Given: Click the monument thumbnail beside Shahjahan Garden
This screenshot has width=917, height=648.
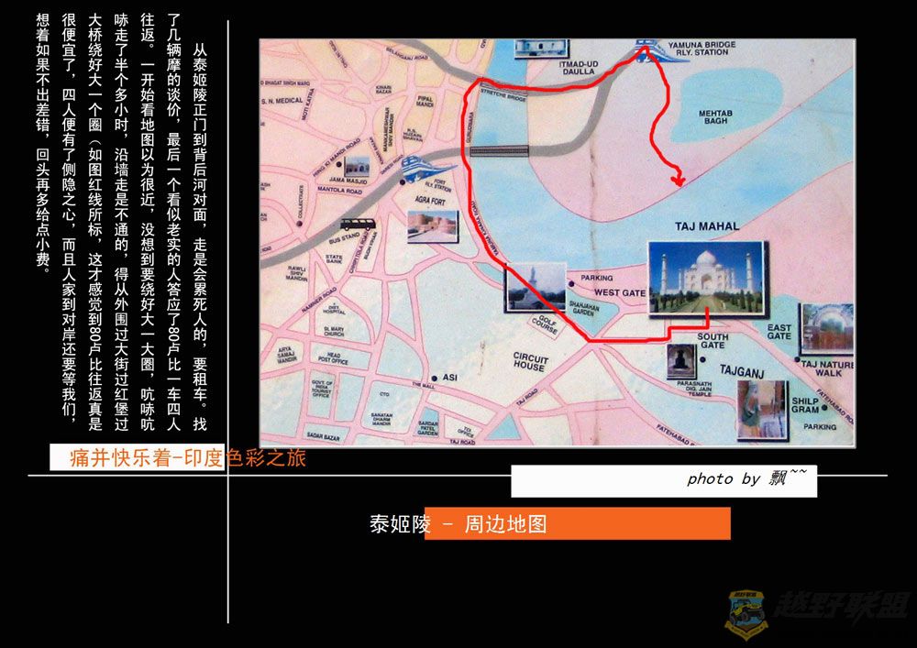Looking at the screenshot, I should click(x=534, y=286).
